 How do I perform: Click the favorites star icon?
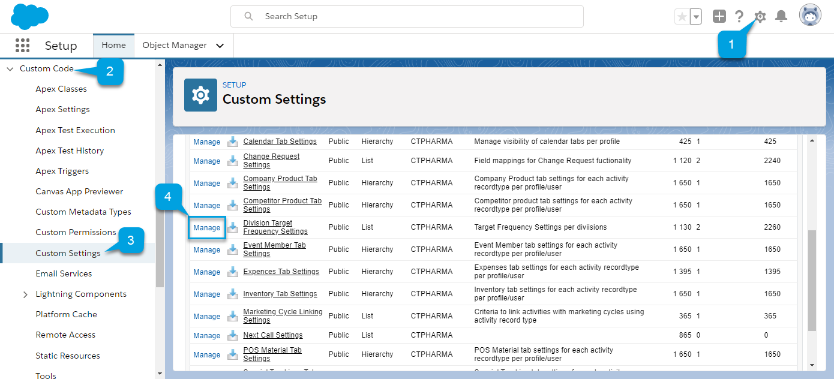pyautogui.click(x=682, y=17)
